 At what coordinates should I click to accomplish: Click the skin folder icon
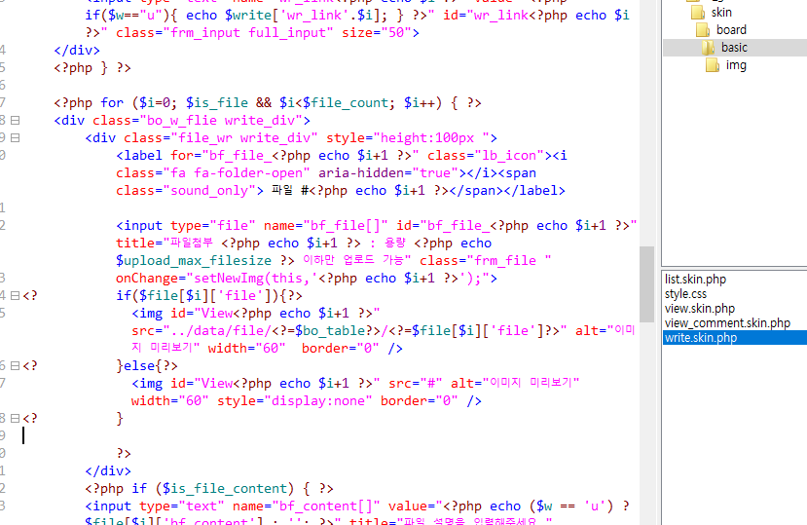(x=698, y=13)
